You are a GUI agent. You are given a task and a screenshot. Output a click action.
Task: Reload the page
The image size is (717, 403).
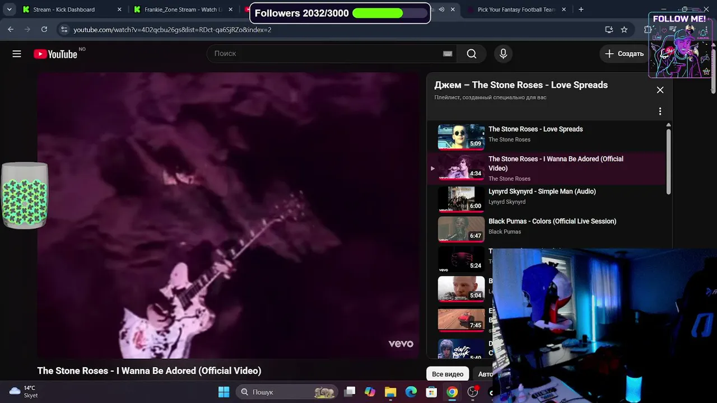[44, 30]
